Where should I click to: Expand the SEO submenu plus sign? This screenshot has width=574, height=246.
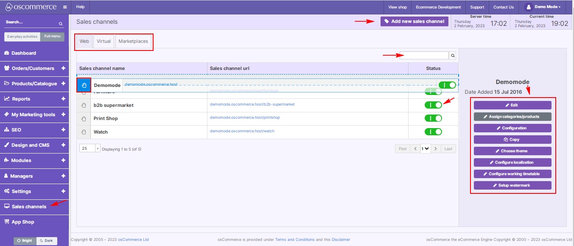point(63,130)
